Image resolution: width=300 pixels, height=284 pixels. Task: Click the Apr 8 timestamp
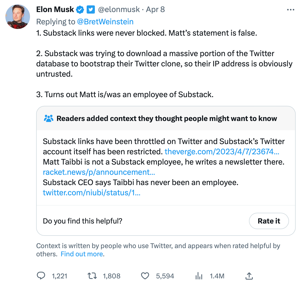pos(155,10)
